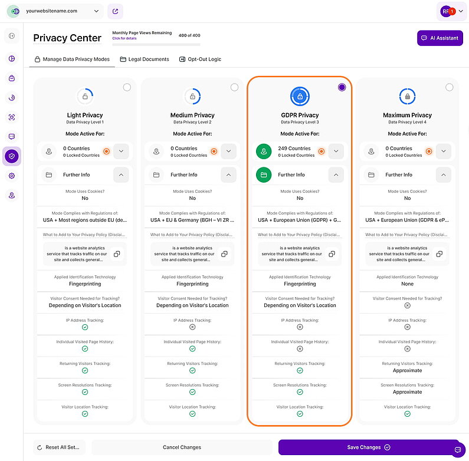This screenshot has width=469, height=461.
Task: Select the Medium Privacy mode radio button
Action: tap(234, 87)
